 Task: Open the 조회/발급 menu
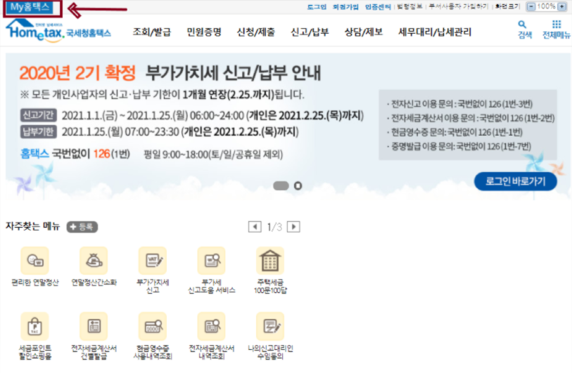152,32
